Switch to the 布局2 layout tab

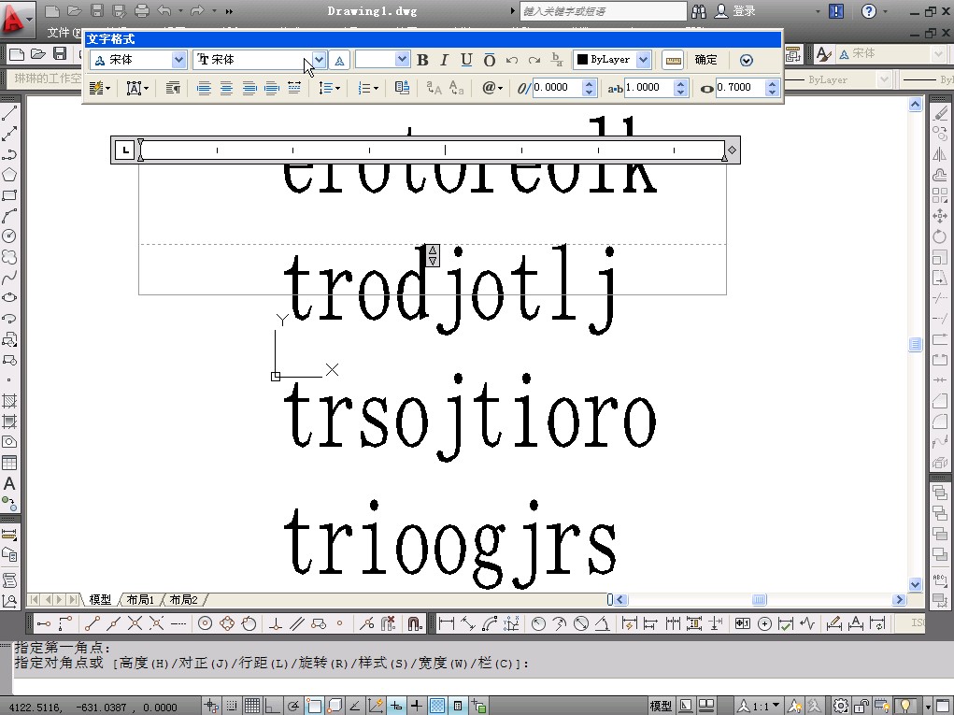(x=184, y=600)
